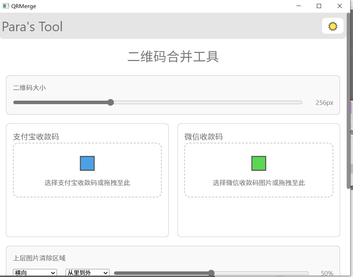
Task: Click the vertical page scrollbar thumb
Action: (348, 101)
